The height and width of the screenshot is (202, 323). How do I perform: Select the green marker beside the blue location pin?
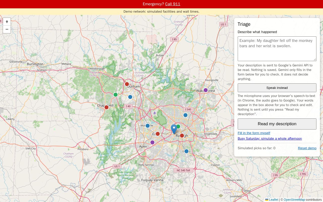click(178, 127)
